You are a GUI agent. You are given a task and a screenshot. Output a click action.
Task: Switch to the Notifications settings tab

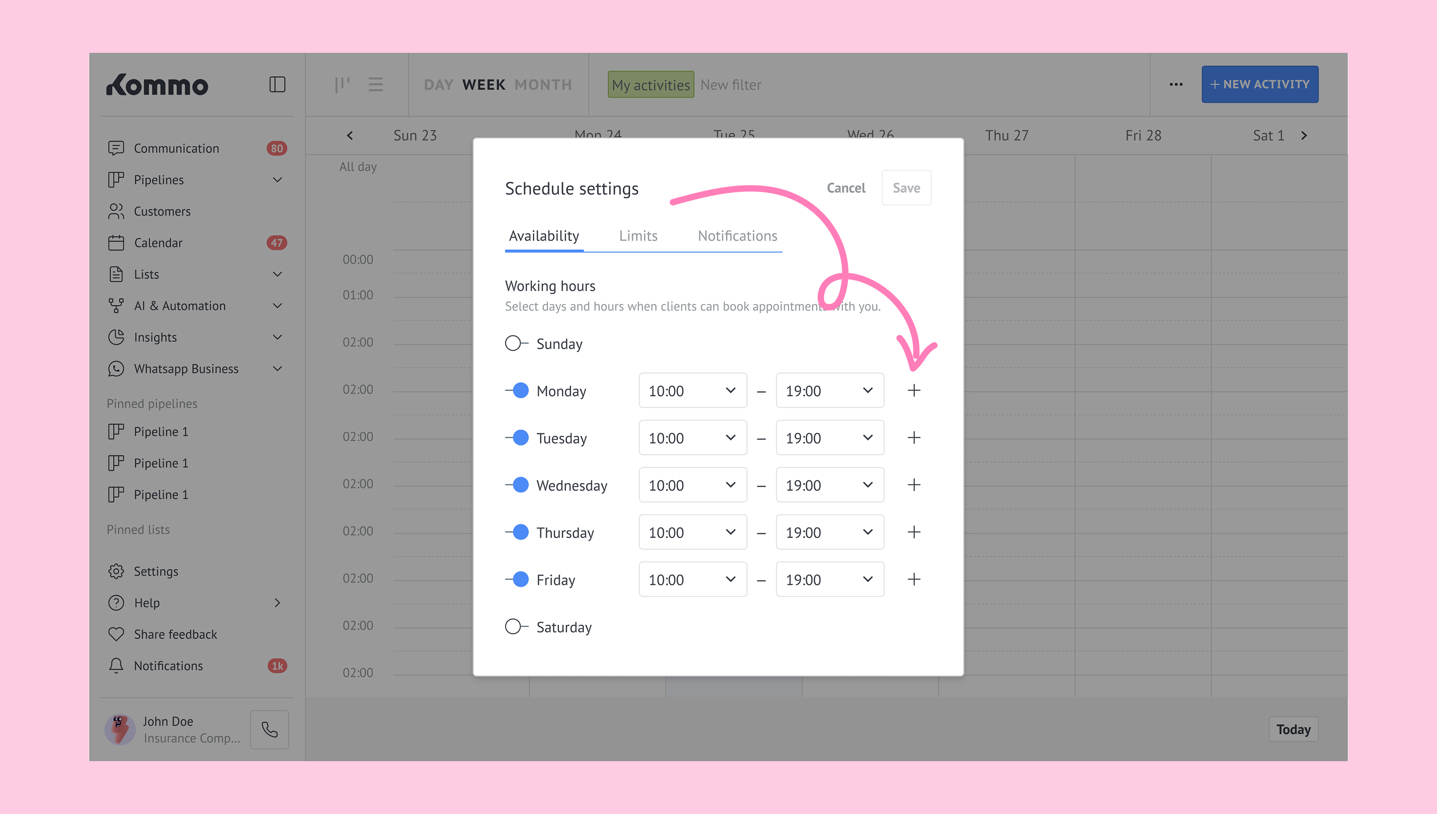[737, 236]
